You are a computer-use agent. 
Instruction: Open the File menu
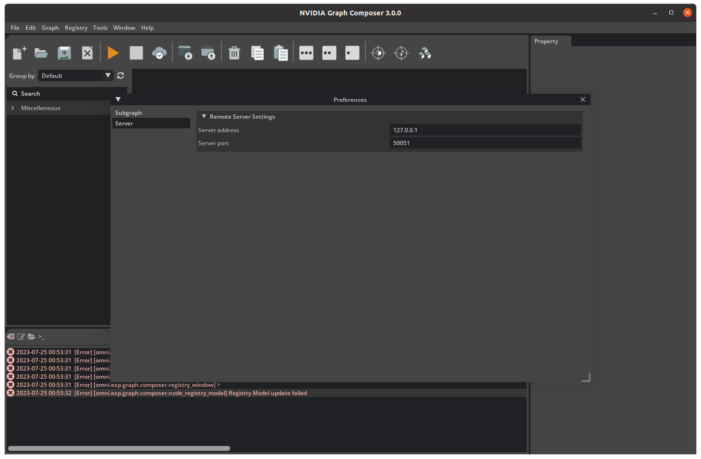click(x=15, y=28)
